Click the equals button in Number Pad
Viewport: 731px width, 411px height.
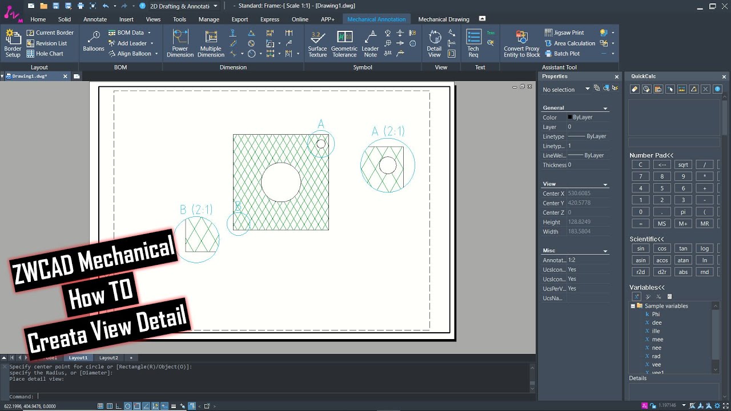point(641,224)
